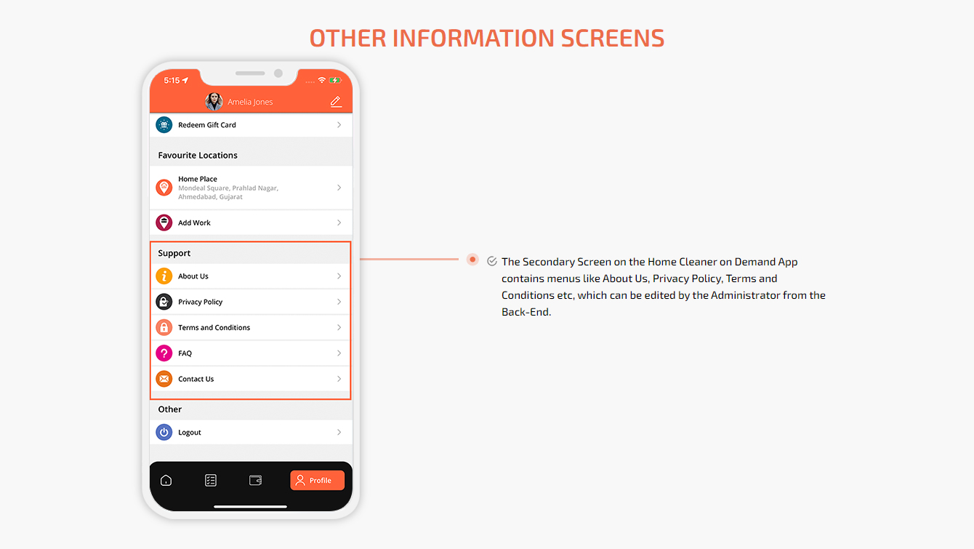This screenshot has height=549, width=974.
Task: Tap the Privacy Policy lock icon
Action: pos(164,302)
